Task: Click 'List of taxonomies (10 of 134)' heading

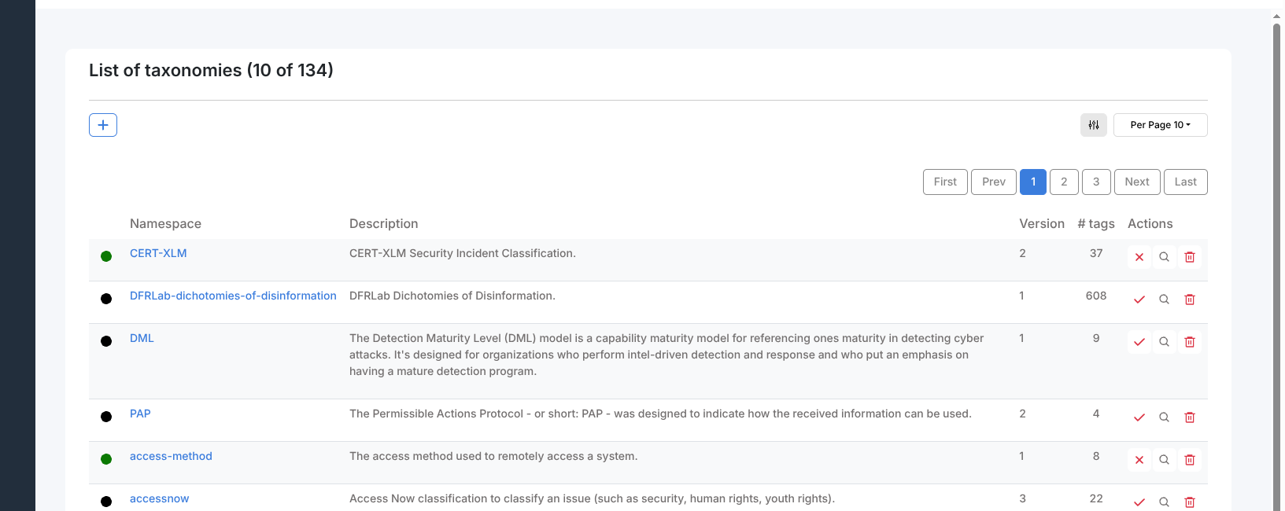Action: pyautogui.click(x=211, y=70)
